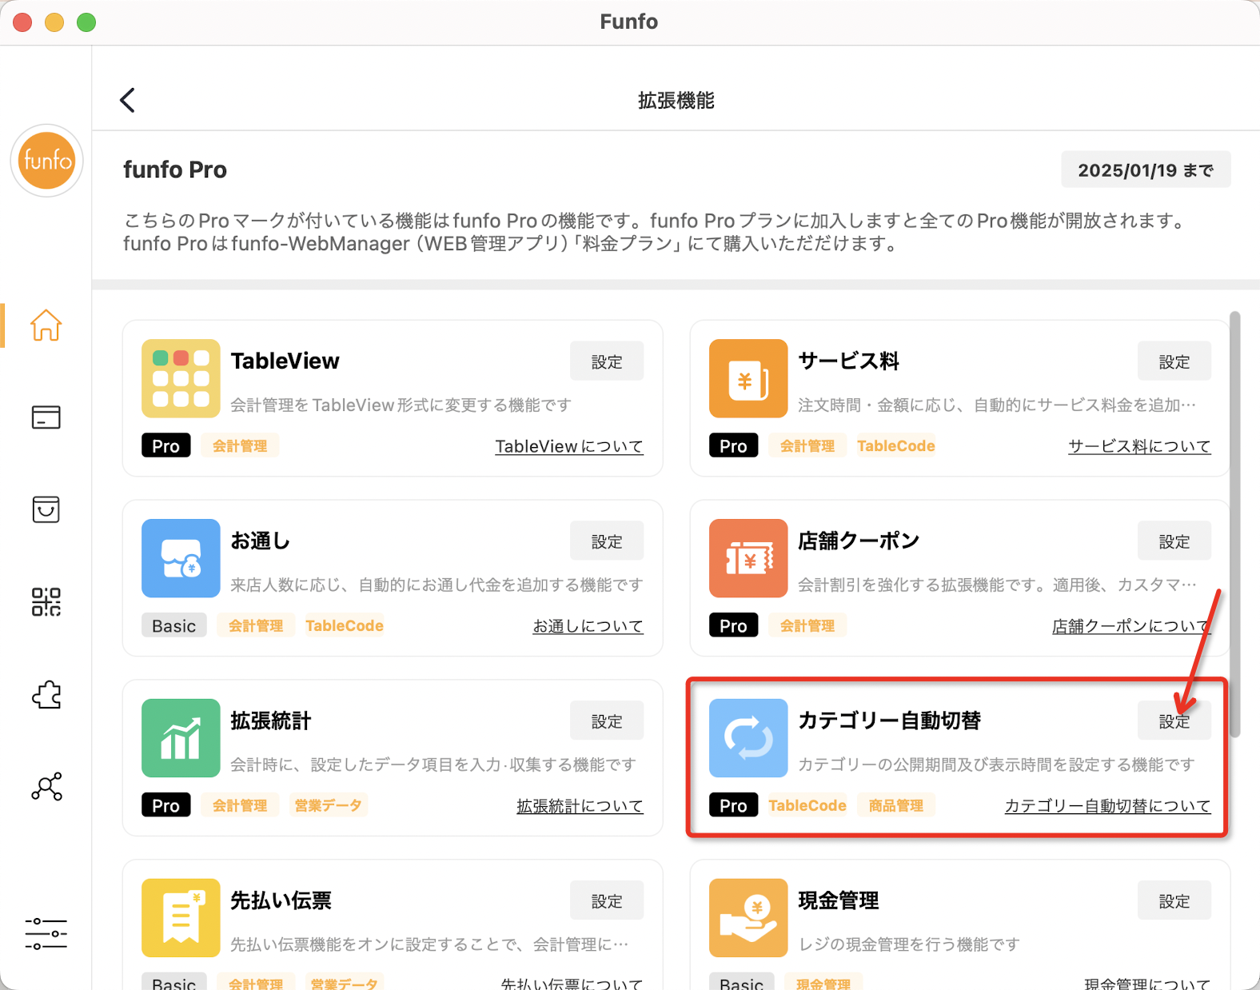This screenshot has width=1260, height=990.
Task: Open 設定 for 先払い伝票
Action: tap(607, 901)
